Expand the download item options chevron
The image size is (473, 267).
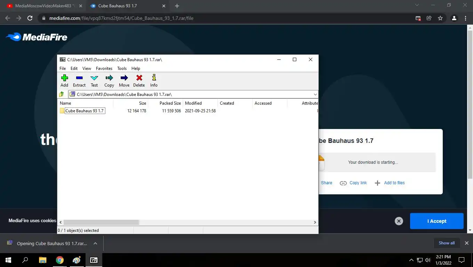95,243
